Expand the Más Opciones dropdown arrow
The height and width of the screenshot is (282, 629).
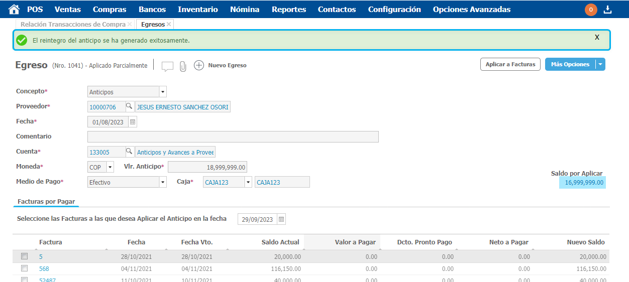tap(600, 64)
